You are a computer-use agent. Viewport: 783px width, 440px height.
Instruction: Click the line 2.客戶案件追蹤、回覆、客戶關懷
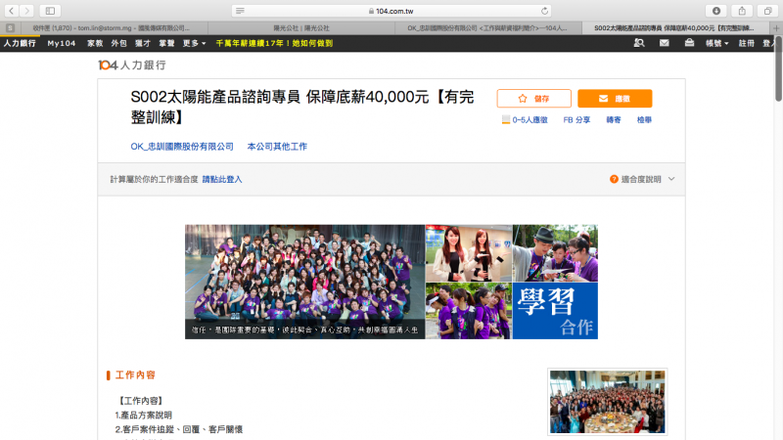click(x=179, y=429)
